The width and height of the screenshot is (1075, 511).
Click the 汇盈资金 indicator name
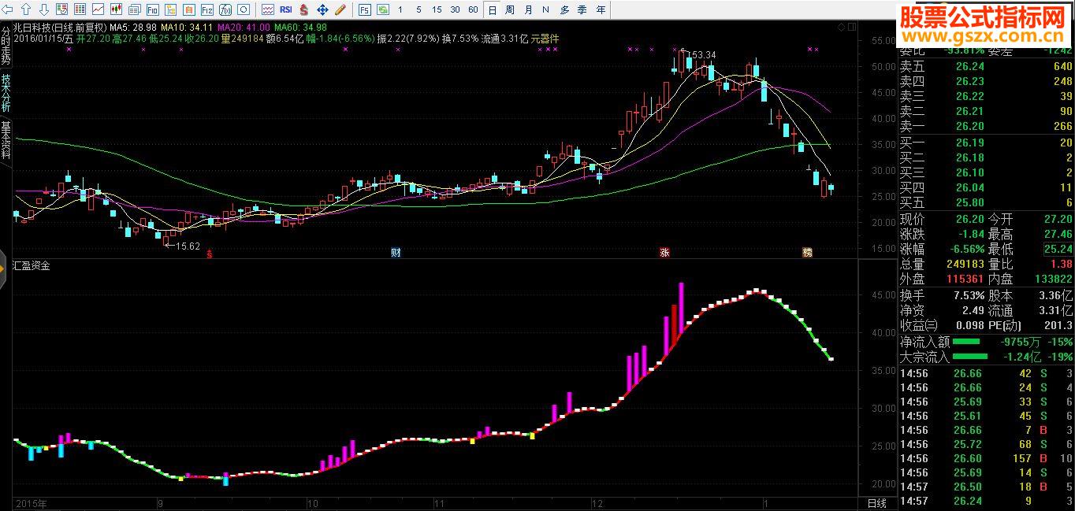[32, 266]
